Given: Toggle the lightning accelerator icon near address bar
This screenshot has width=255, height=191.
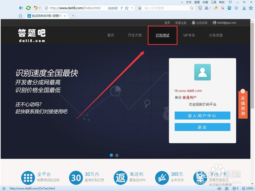Looking at the screenshot, I should click(x=122, y=8).
